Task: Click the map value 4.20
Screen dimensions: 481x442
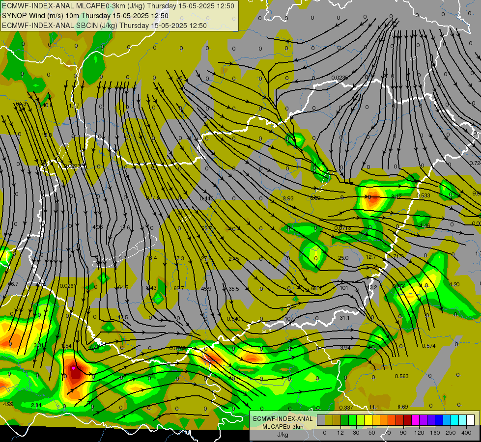Action: pyautogui.click(x=454, y=284)
